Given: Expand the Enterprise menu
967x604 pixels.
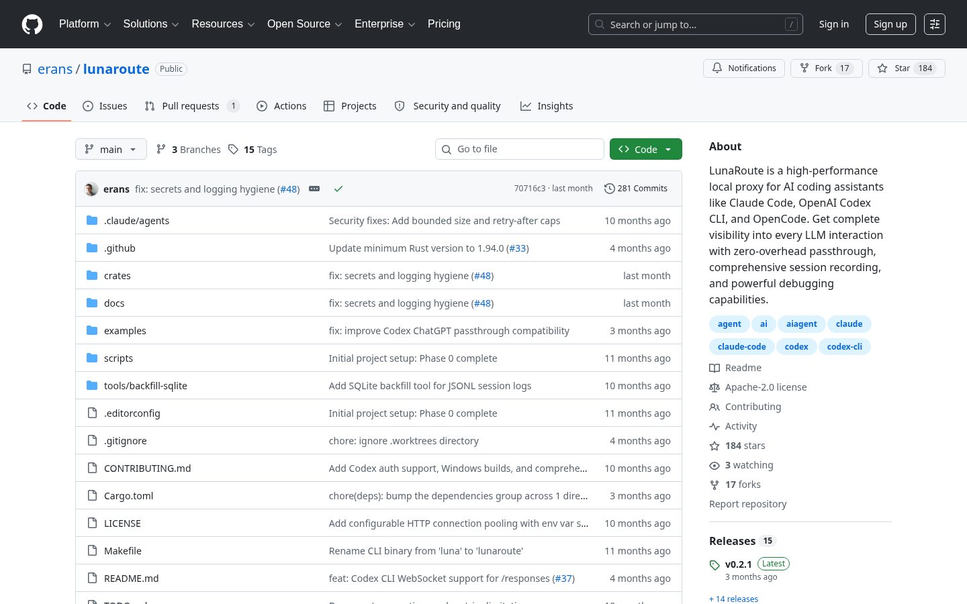Looking at the screenshot, I should [x=385, y=24].
